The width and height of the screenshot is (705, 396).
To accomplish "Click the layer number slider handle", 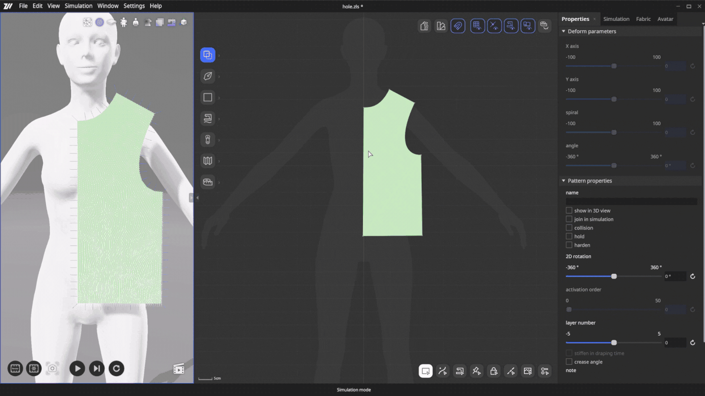I will tap(614, 343).
